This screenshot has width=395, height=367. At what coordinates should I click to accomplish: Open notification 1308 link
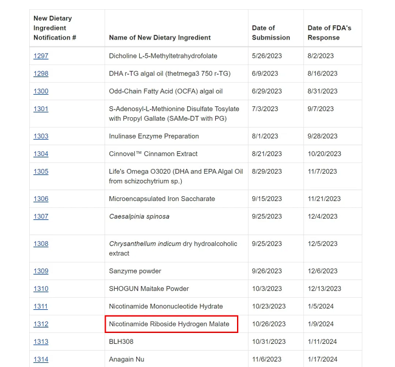click(x=41, y=244)
